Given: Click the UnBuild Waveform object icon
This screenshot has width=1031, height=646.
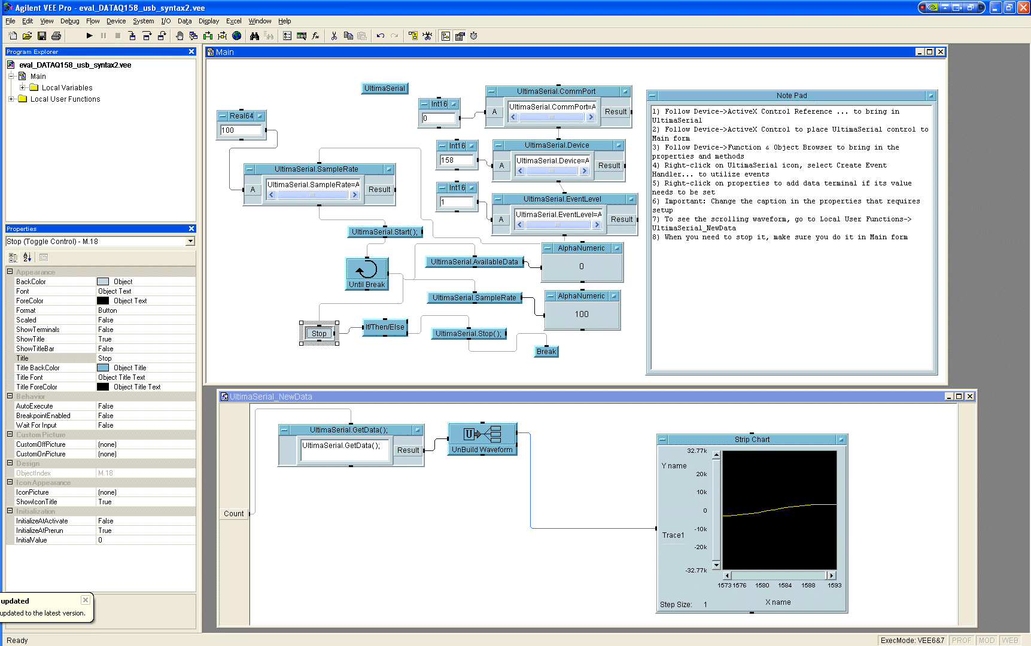Looking at the screenshot, I should click(x=482, y=439).
